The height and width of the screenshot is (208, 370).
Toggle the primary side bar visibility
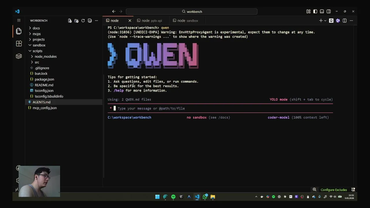[315, 12]
